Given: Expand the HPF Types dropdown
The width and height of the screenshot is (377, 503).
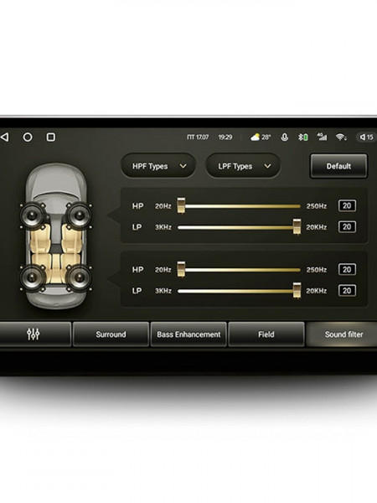Looking at the screenshot, I should tap(158, 166).
